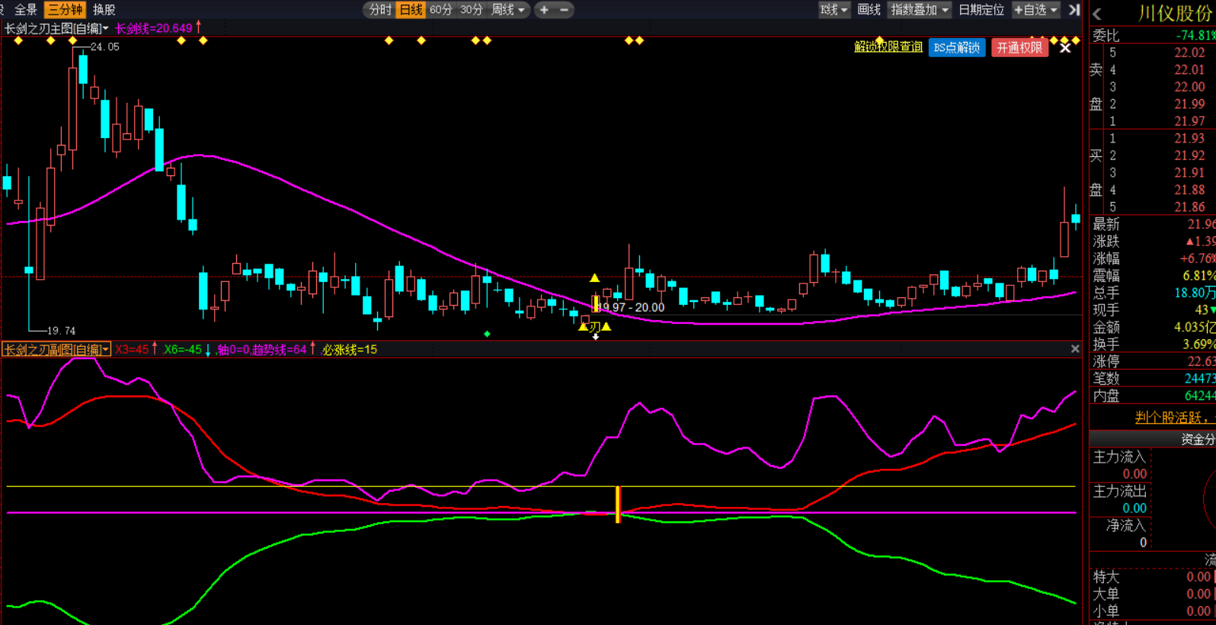The width and height of the screenshot is (1216, 625).
Task: Open the 解锁权限查询 link
Action: [x=888, y=47]
